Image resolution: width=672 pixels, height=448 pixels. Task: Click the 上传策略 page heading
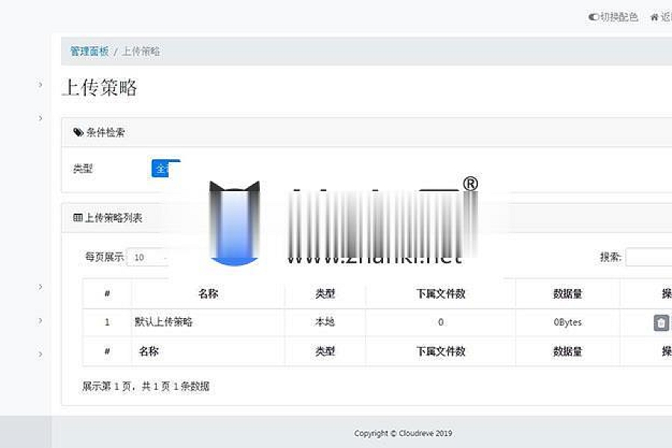pyautogui.click(x=99, y=87)
